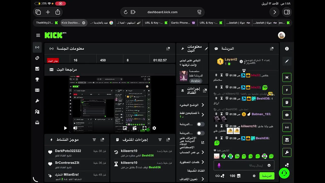The image size is (325, 183).
Task: Open AI chat moderation external link
Action: click(x=203, y=143)
